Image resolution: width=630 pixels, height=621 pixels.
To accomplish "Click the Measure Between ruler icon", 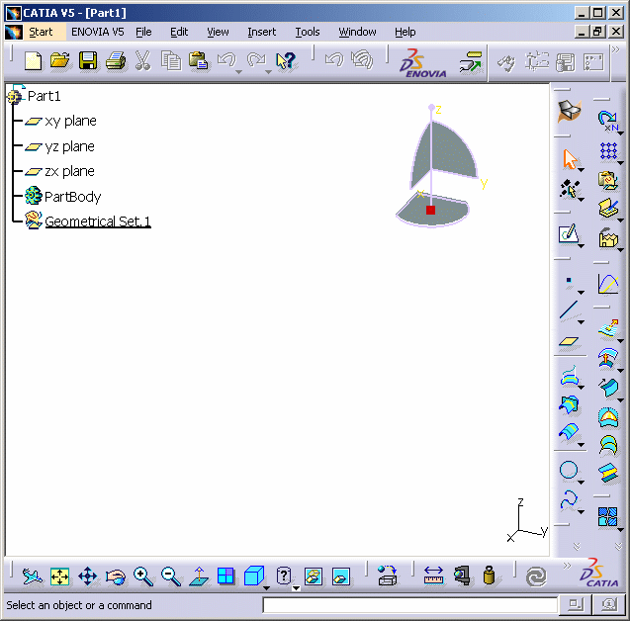I will (x=433, y=576).
